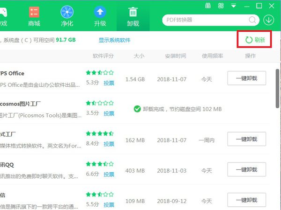
Task: Maximize the software manager window
Action: (259, 6)
